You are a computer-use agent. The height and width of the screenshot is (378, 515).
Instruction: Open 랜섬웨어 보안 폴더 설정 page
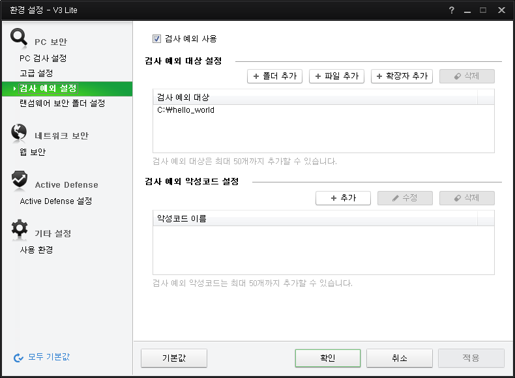pos(62,103)
